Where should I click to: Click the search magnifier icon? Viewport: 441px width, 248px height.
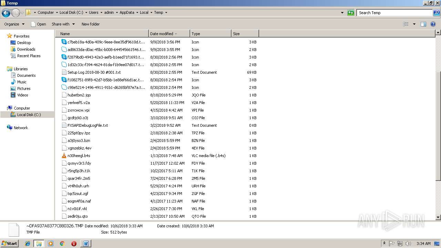coord(436,13)
